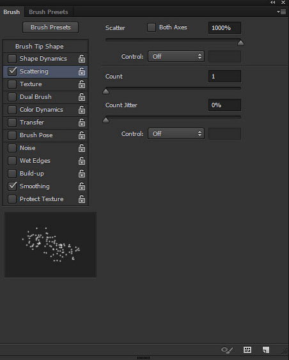Click the lock icon beside Wet Edges
Image resolution: width=289 pixels, height=360 pixels.
click(82, 161)
